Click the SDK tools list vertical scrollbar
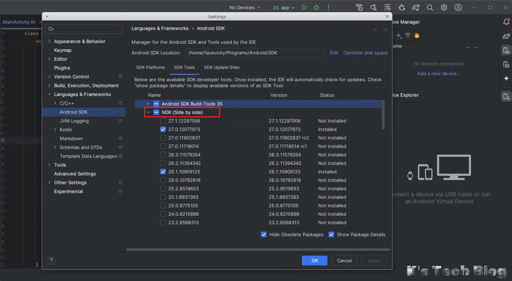512x281 pixels. 383,115
